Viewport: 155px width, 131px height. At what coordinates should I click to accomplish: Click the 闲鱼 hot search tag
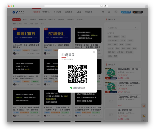point(123,37)
